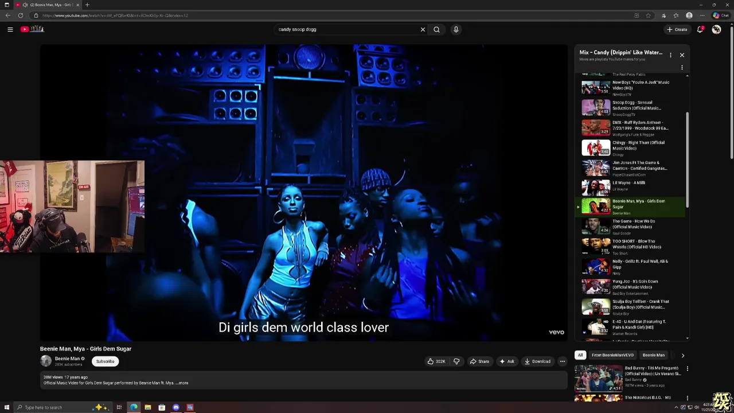The width and height of the screenshot is (734, 413).
Task: Open the notifications bell
Action: [x=700, y=29]
